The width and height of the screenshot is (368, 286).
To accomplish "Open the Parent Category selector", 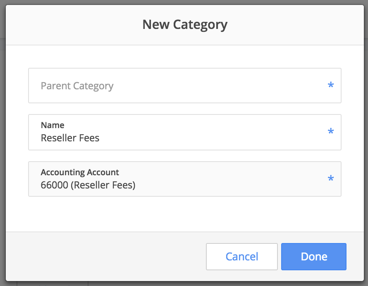I will pyautogui.click(x=185, y=86).
